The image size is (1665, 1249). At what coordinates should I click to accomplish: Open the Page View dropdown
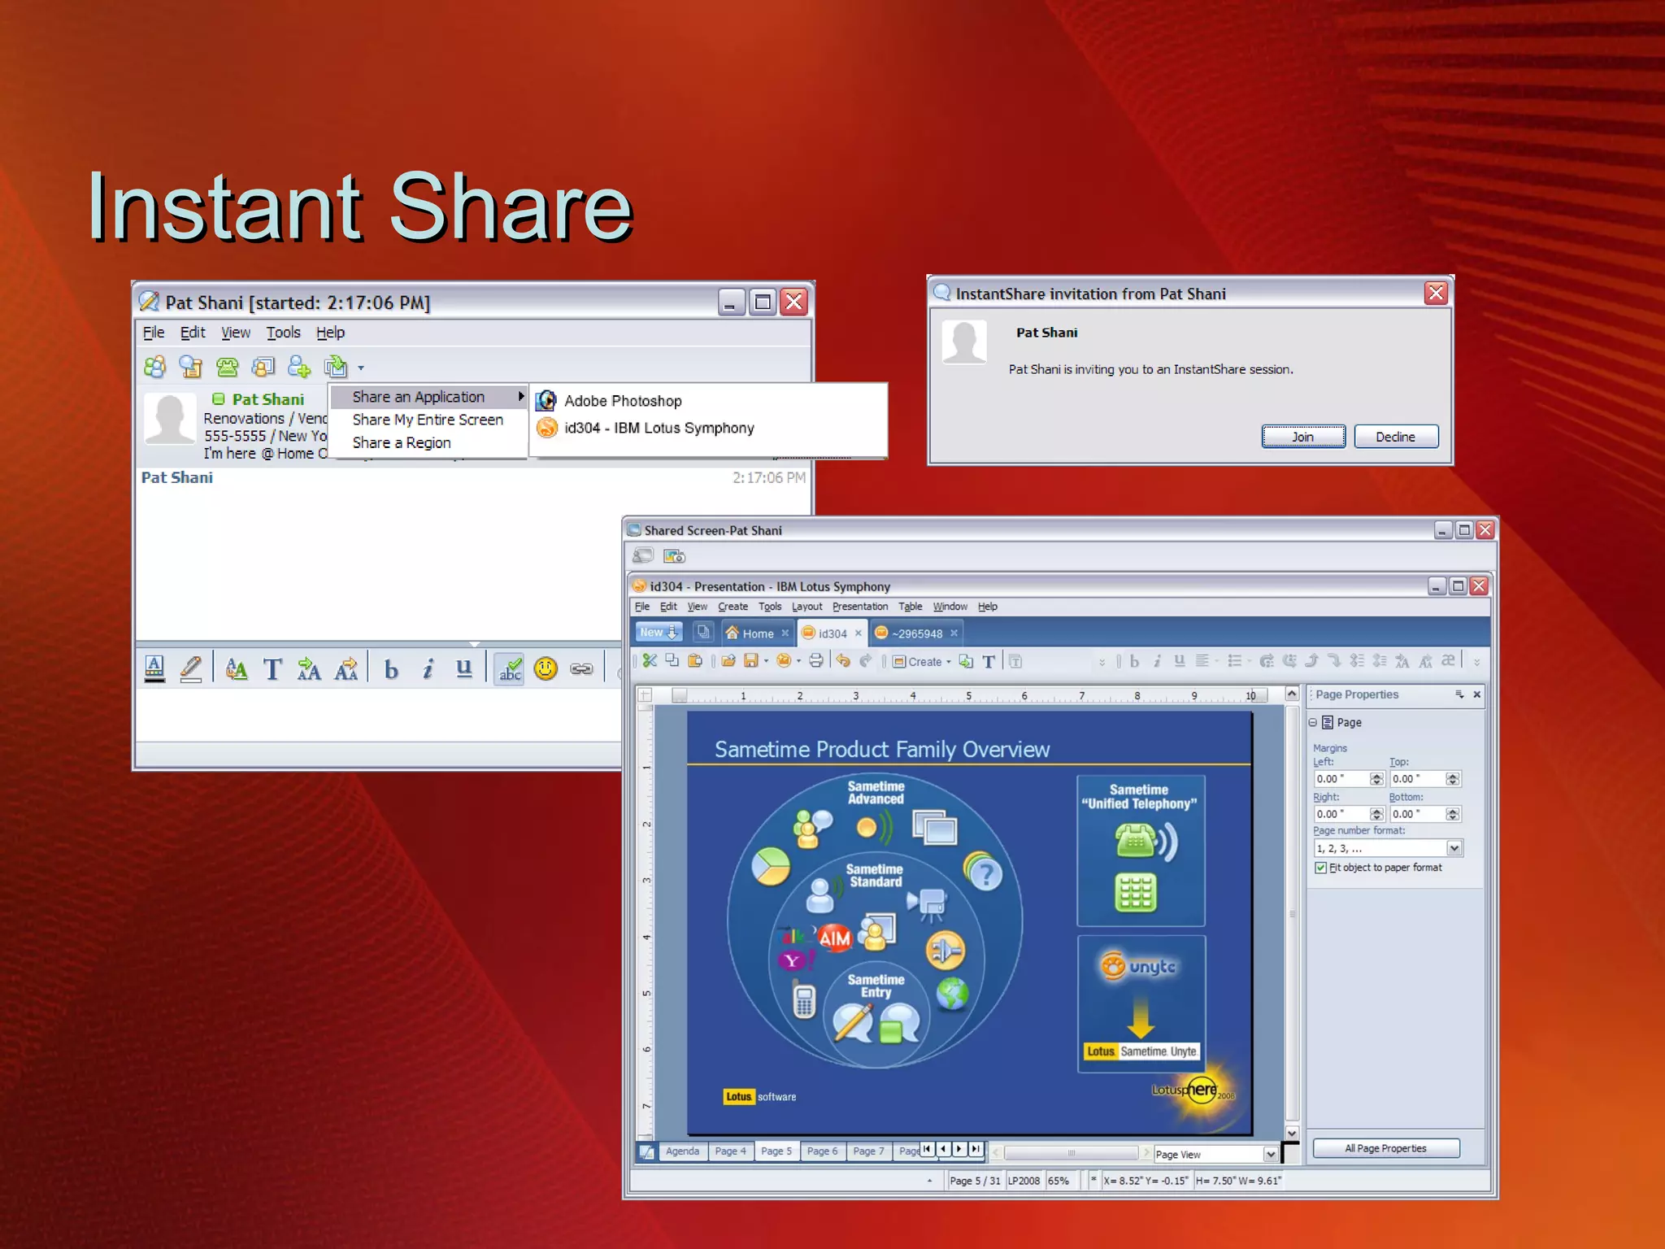pyautogui.click(x=1270, y=1154)
